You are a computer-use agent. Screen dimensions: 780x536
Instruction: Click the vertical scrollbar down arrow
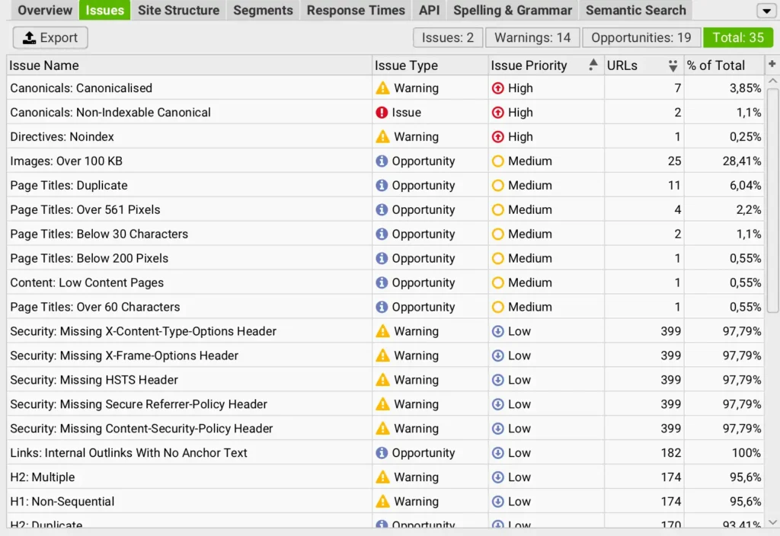tap(773, 522)
